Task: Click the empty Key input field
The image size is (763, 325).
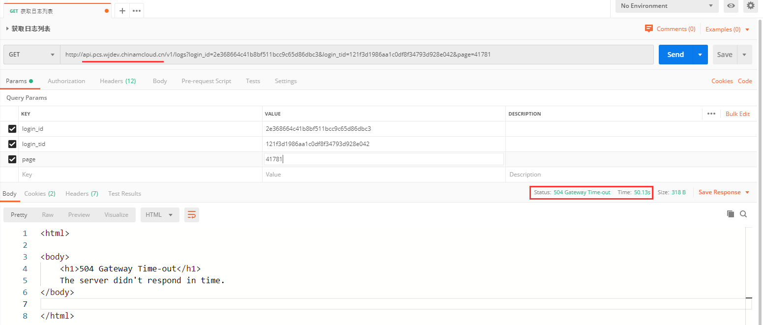Action: tap(140, 175)
